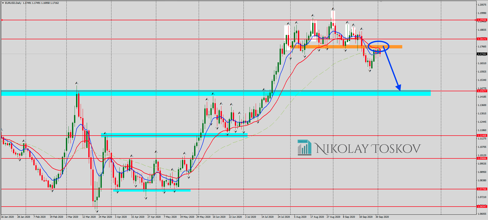Screen dimensions: 488x220
Task: Click the EURUSD,Daily chart title text
Action: coord(13,3)
